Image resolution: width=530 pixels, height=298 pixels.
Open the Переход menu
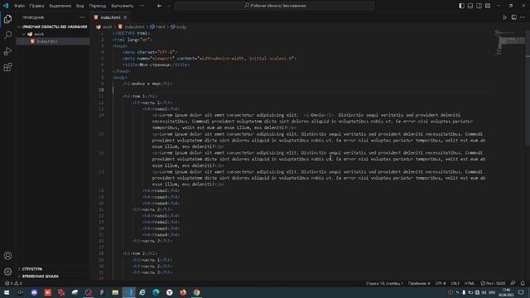point(98,6)
